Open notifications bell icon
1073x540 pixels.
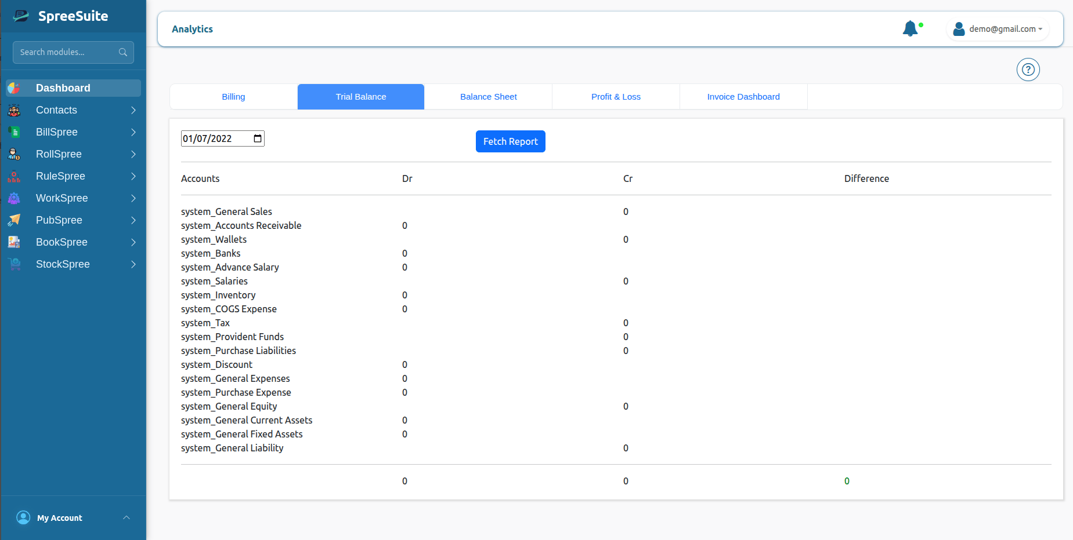click(911, 28)
